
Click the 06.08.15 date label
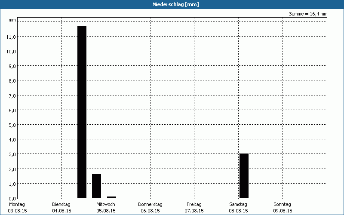[150, 211]
